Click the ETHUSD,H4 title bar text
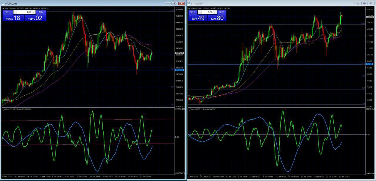Viewport: 376px width, 181px height. tap(197, 4)
